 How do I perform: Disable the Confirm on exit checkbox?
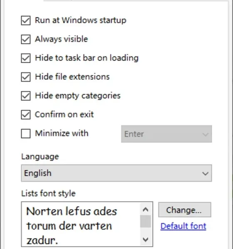click(26, 115)
